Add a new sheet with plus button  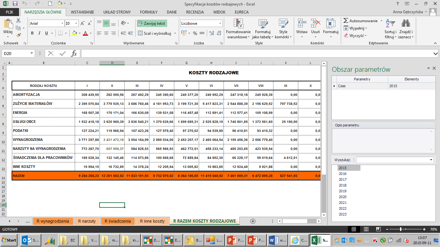[253, 221]
